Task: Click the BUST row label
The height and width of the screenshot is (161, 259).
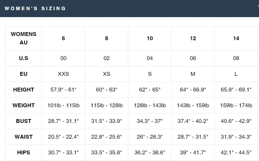Action: click(24, 121)
